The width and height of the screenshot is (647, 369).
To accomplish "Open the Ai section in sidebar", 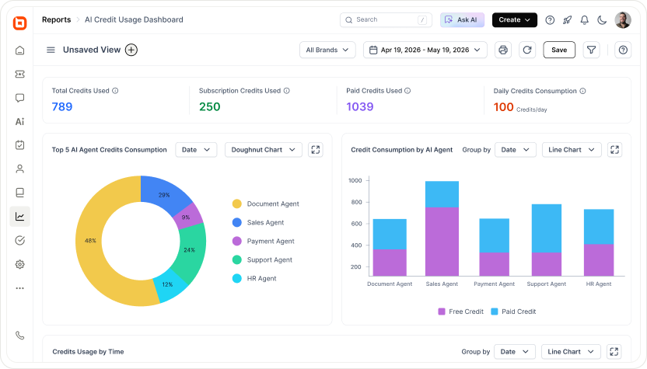I will pyautogui.click(x=19, y=122).
